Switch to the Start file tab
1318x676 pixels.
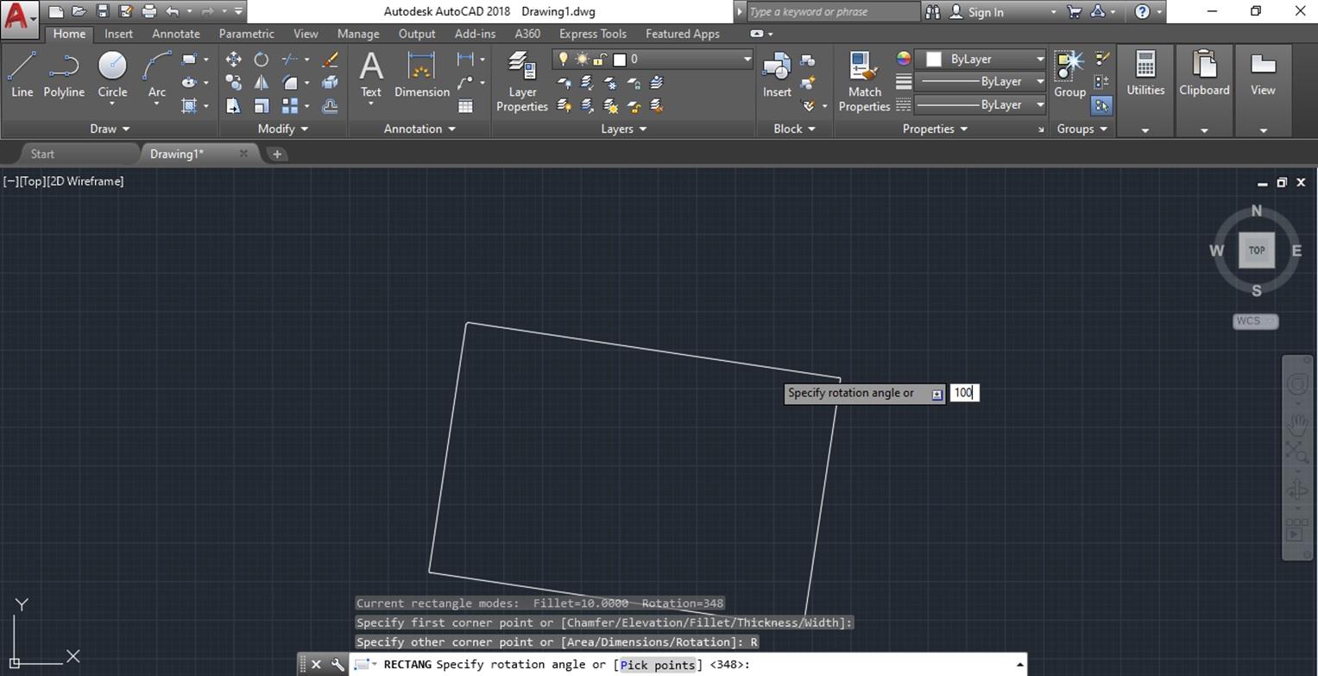click(x=42, y=154)
